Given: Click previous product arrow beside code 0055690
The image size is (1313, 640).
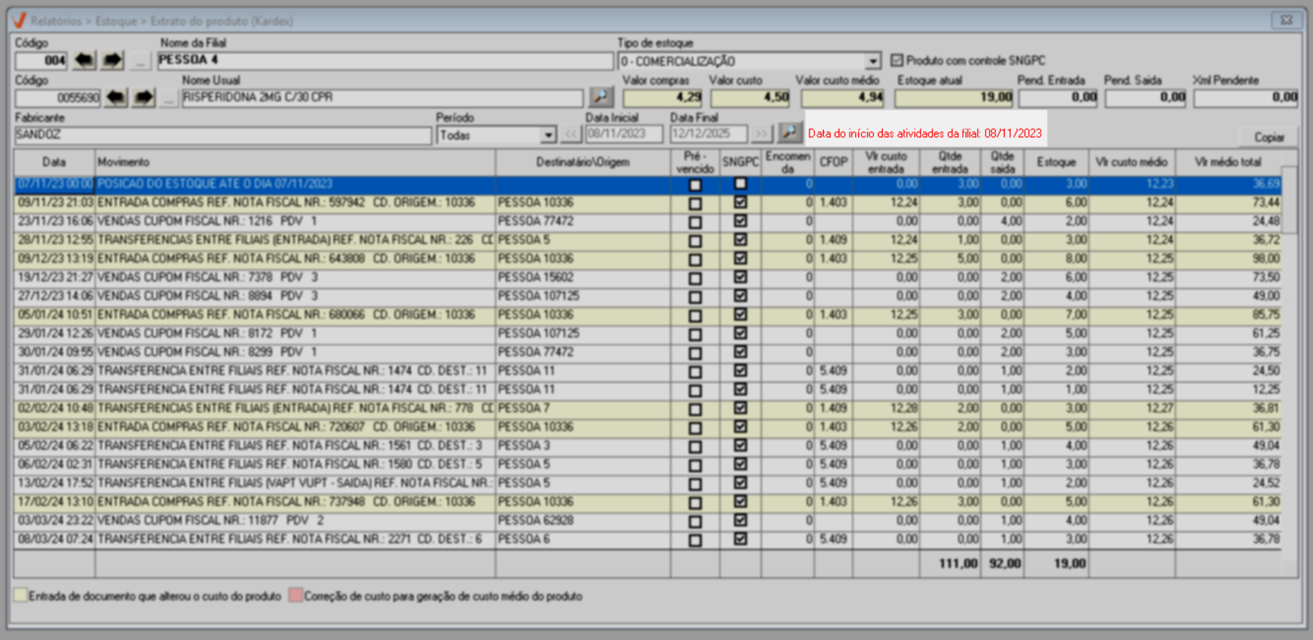Looking at the screenshot, I should [116, 98].
